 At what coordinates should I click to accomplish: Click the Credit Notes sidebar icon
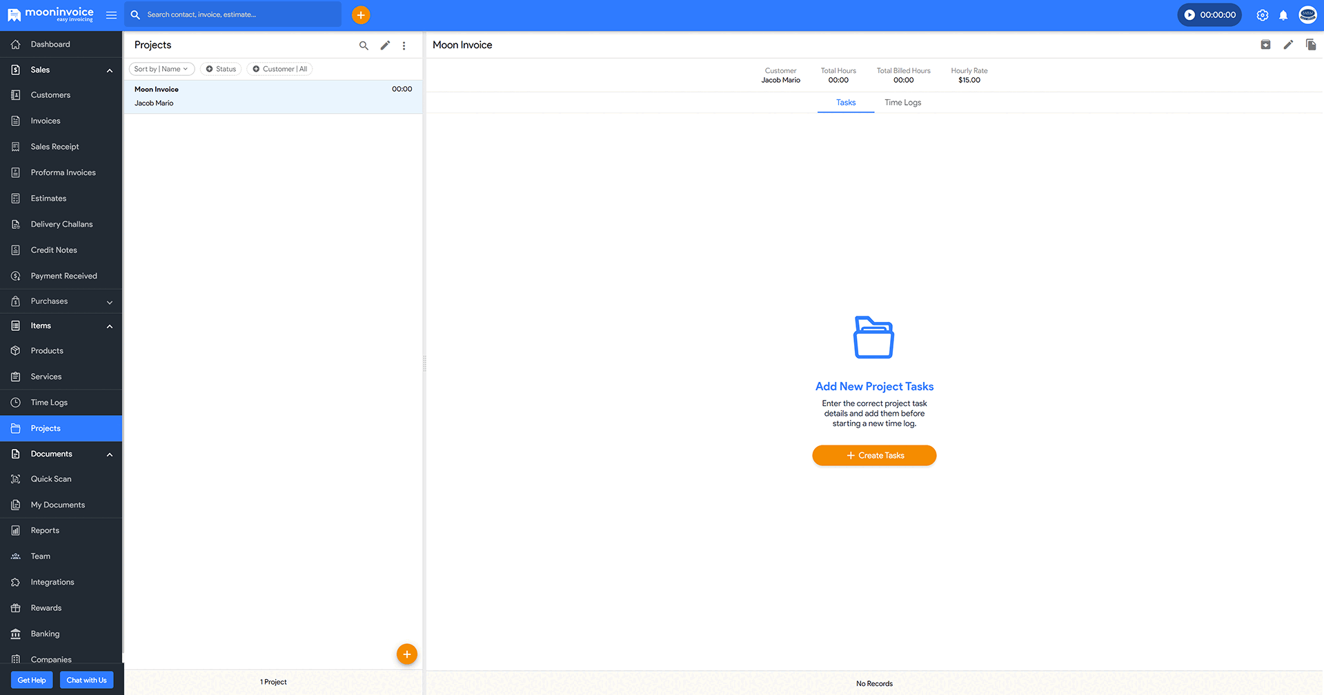point(16,250)
